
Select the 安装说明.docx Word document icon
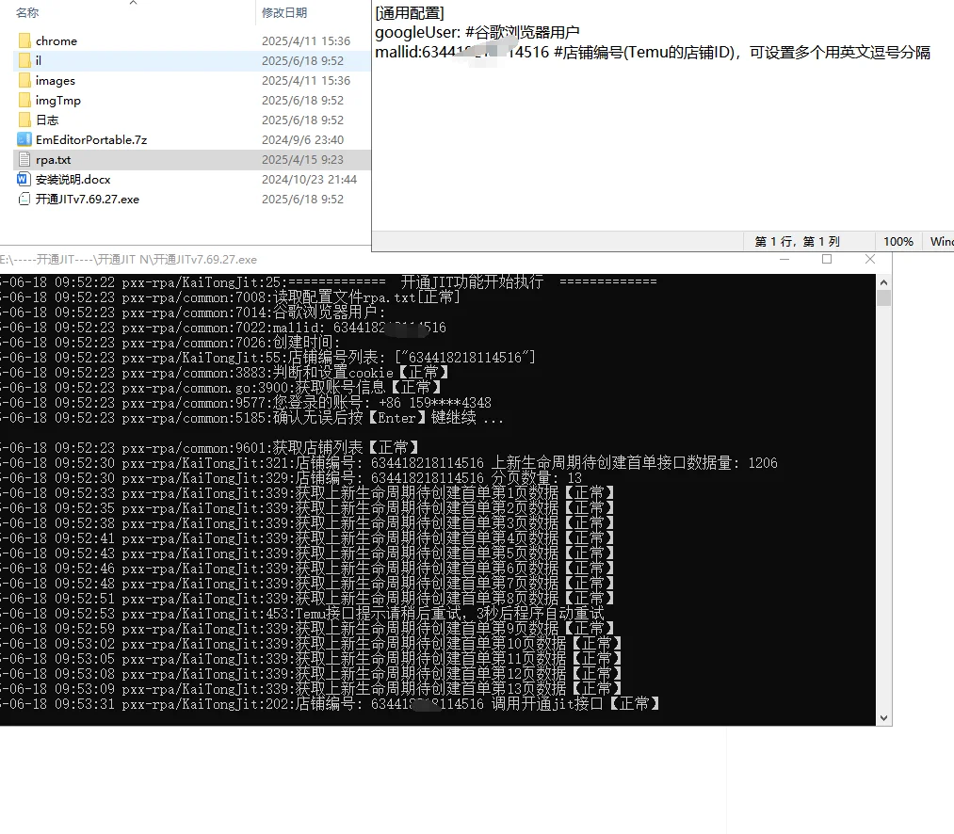(x=24, y=180)
